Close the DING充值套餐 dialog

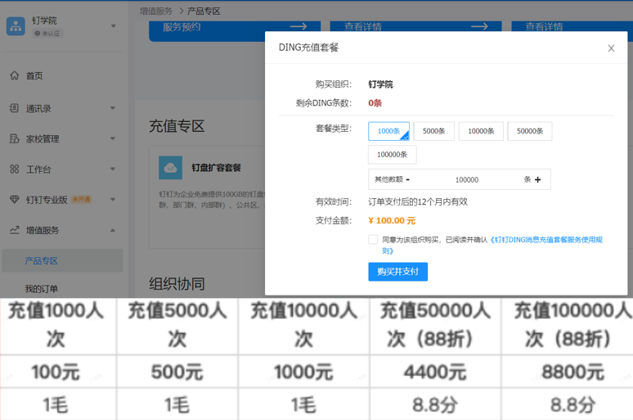click(x=611, y=48)
